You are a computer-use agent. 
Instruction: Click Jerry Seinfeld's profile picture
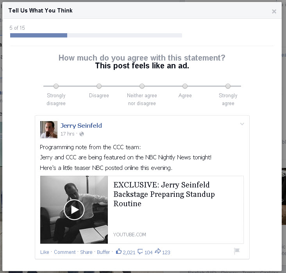pos(49,130)
